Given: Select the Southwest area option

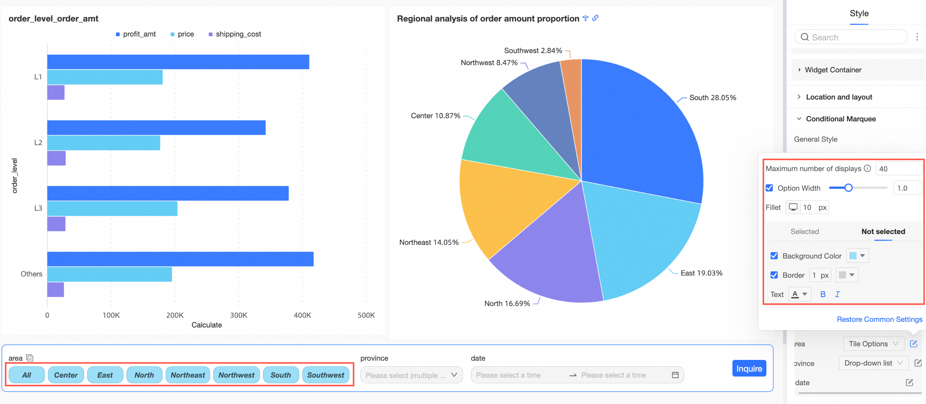Looking at the screenshot, I should 326,375.
